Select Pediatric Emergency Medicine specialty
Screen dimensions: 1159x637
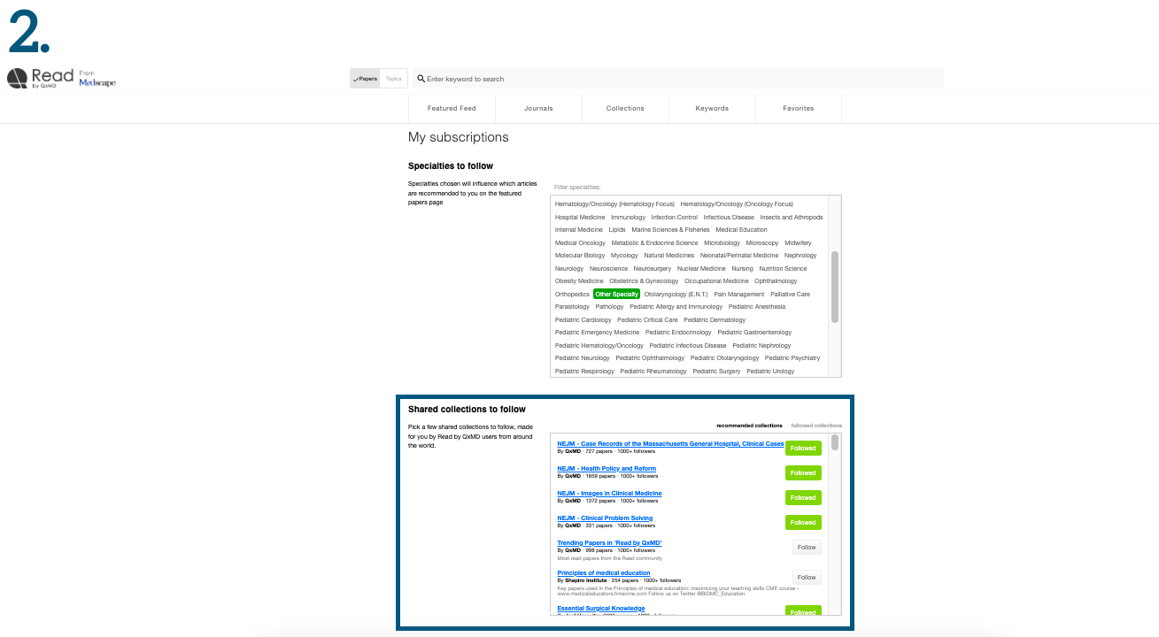coord(597,333)
